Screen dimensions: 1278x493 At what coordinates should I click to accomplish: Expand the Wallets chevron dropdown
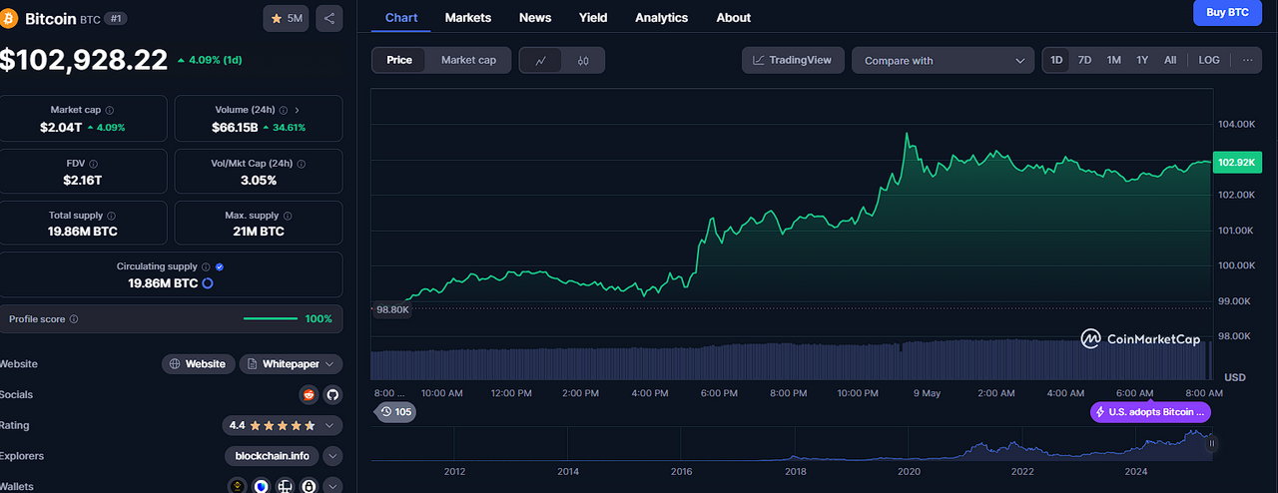[333, 487]
